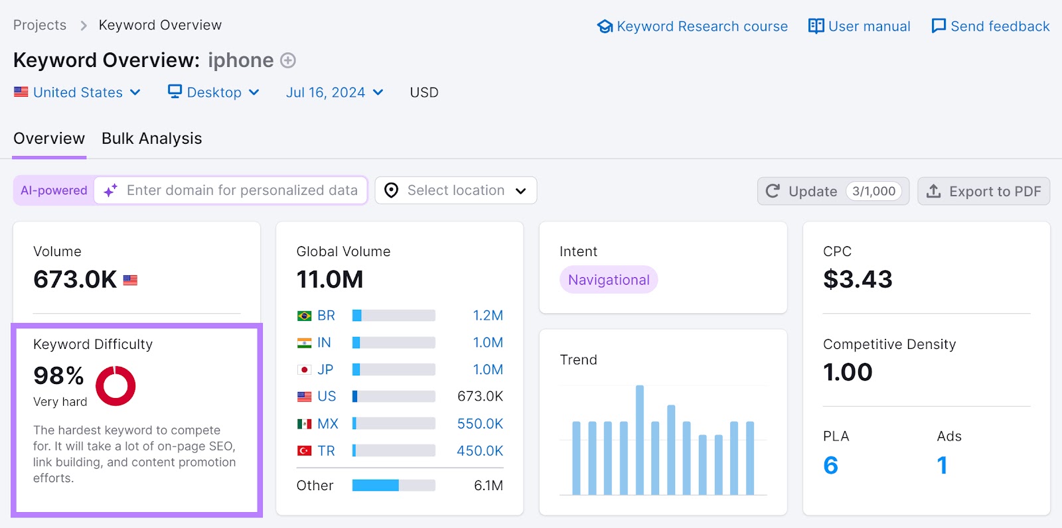Click the refresh icon on Update button
The height and width of the screenshot is (528, 1062).
click(773, 191)
